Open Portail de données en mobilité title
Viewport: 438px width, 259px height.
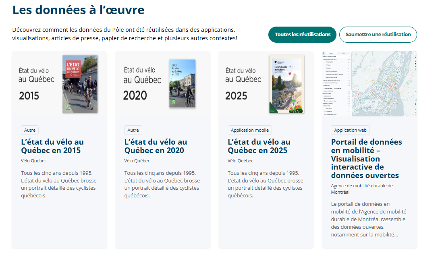[x=367, y=159]
